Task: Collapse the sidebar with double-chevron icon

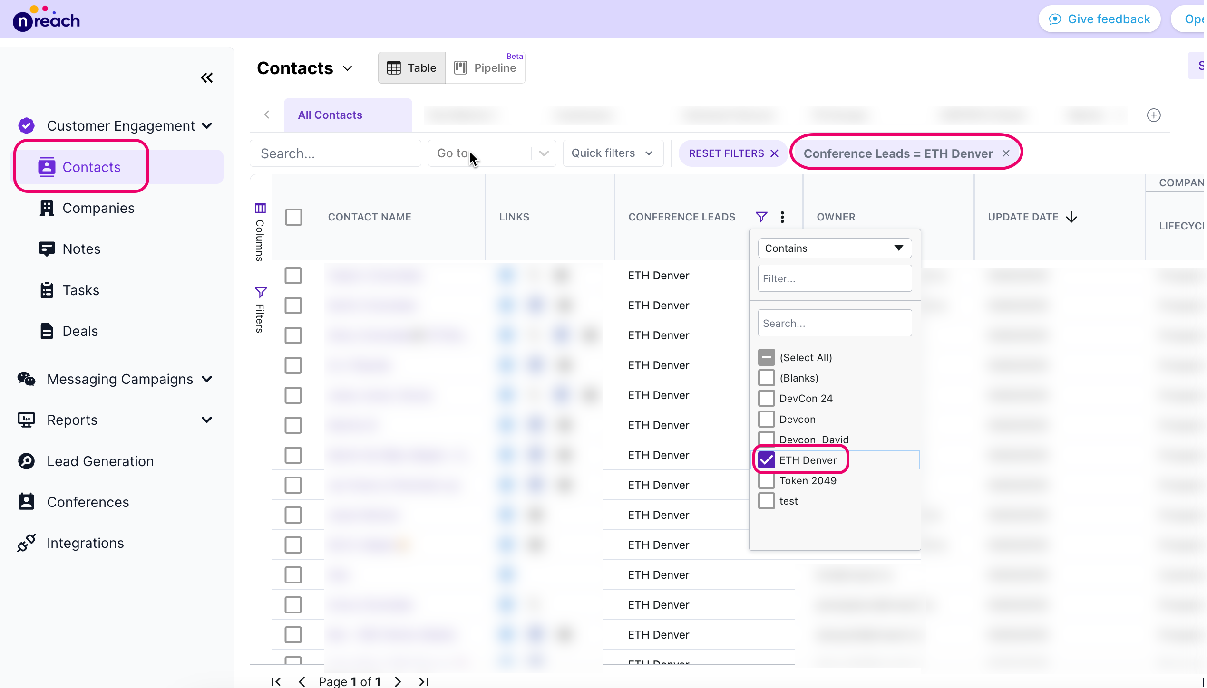Action: [x=207, y=78]
